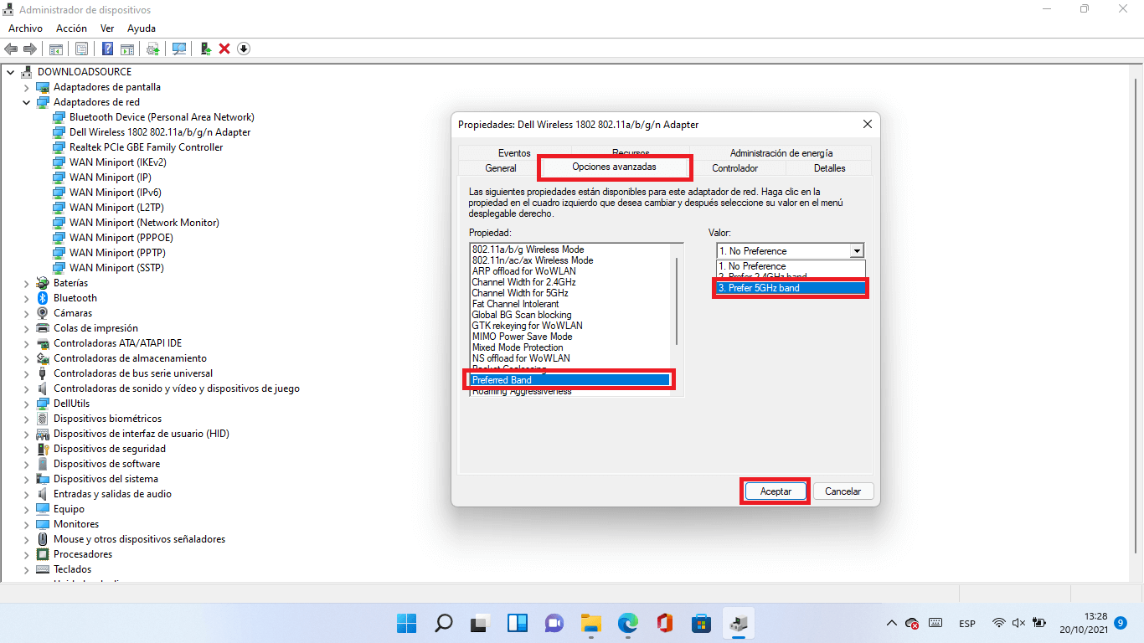This screenshot has width=1144, height=643.
Task: Click the property list vertical scrollbar
Action: [x=677, y=301]
